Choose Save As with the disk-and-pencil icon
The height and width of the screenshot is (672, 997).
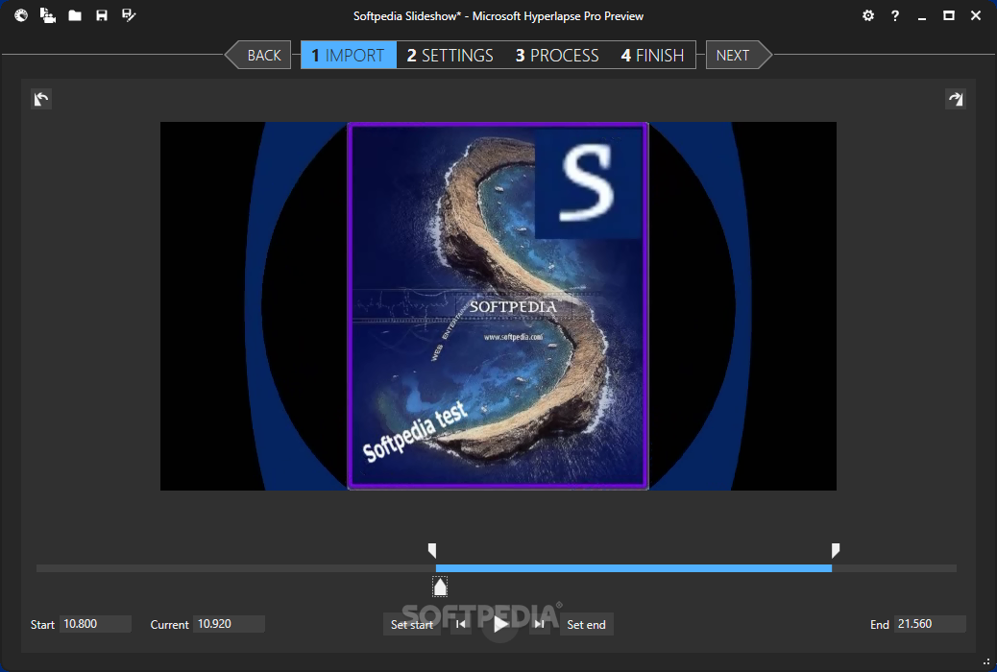point(129,15)
